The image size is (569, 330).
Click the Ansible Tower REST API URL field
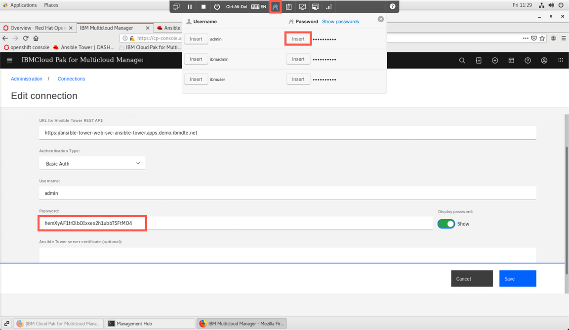pyautogui.click(x=288, y=133)
